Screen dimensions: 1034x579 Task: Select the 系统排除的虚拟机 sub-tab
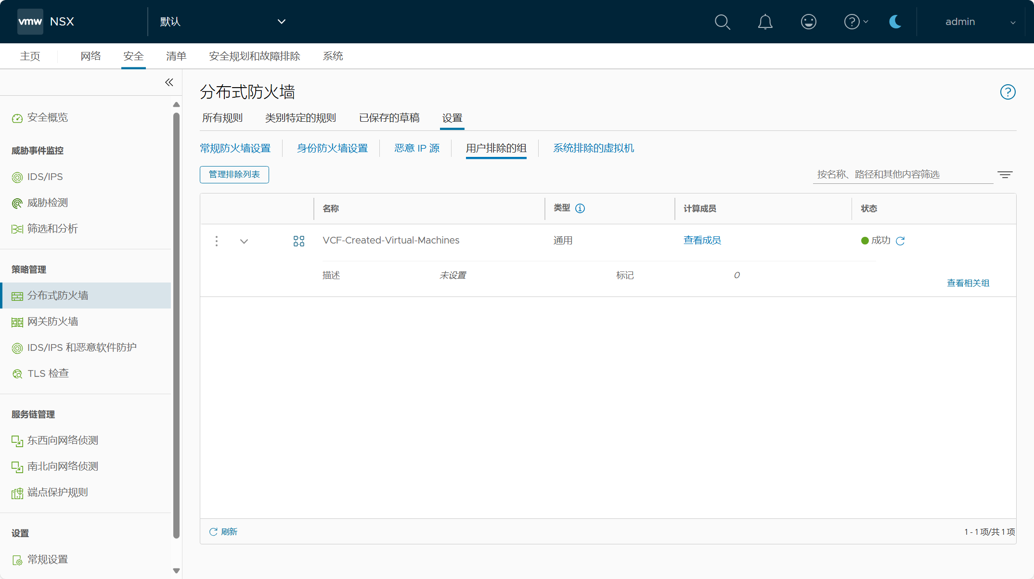click(593, 148)
